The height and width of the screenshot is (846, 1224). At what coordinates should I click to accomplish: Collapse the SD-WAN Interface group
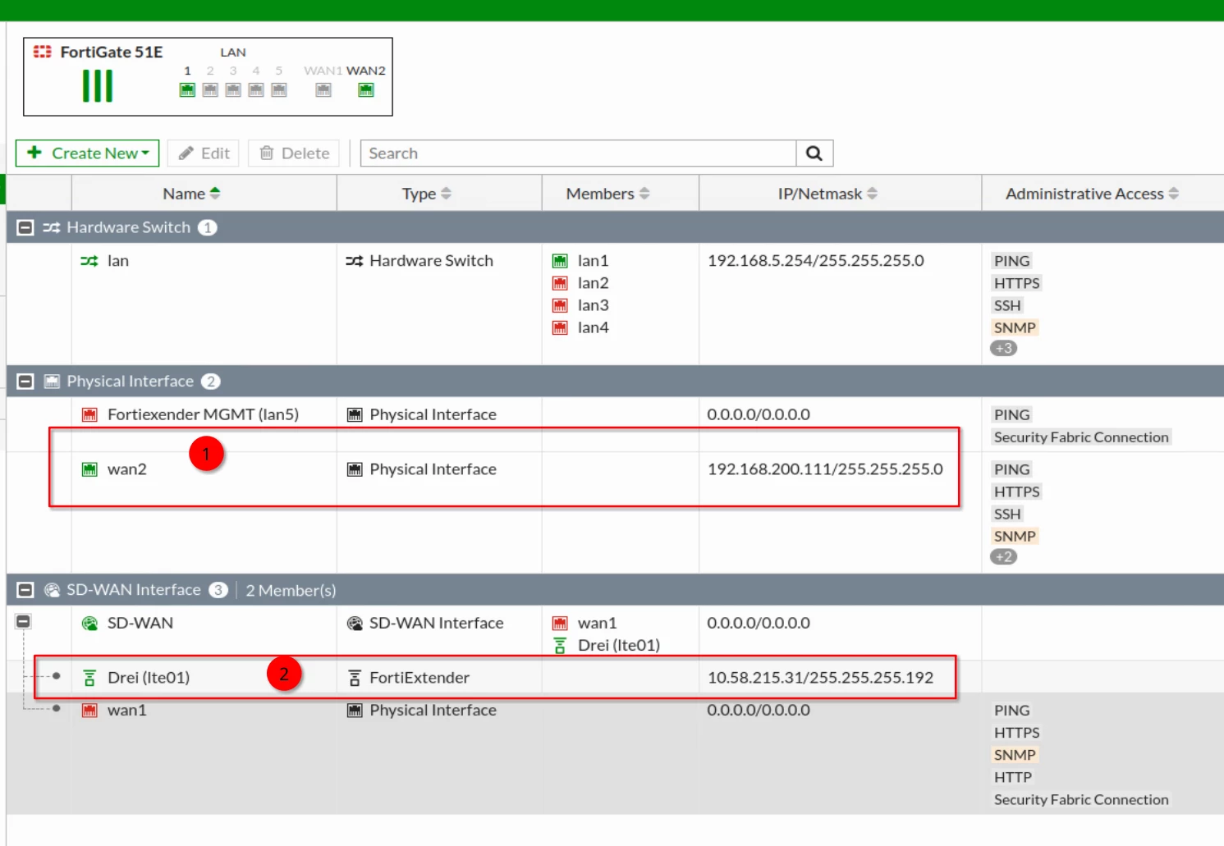(25, 590)
